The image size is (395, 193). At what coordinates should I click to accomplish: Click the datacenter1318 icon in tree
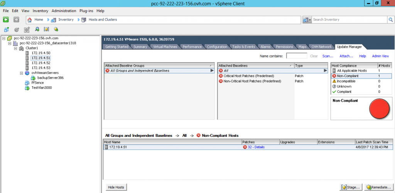(15, 43)
